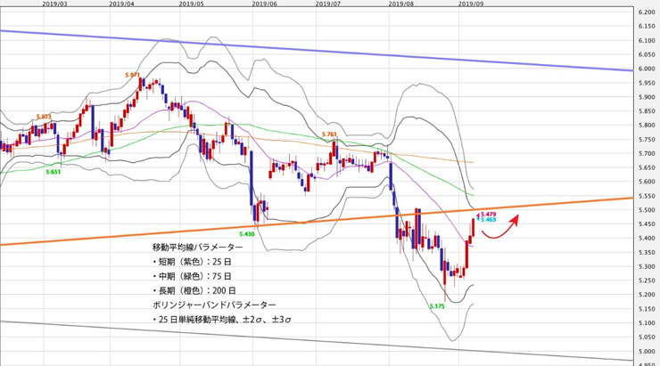Click the 5.150 price axis label
Screen dimensions: 660x366
pyautogui.click(x=647, y=309)
